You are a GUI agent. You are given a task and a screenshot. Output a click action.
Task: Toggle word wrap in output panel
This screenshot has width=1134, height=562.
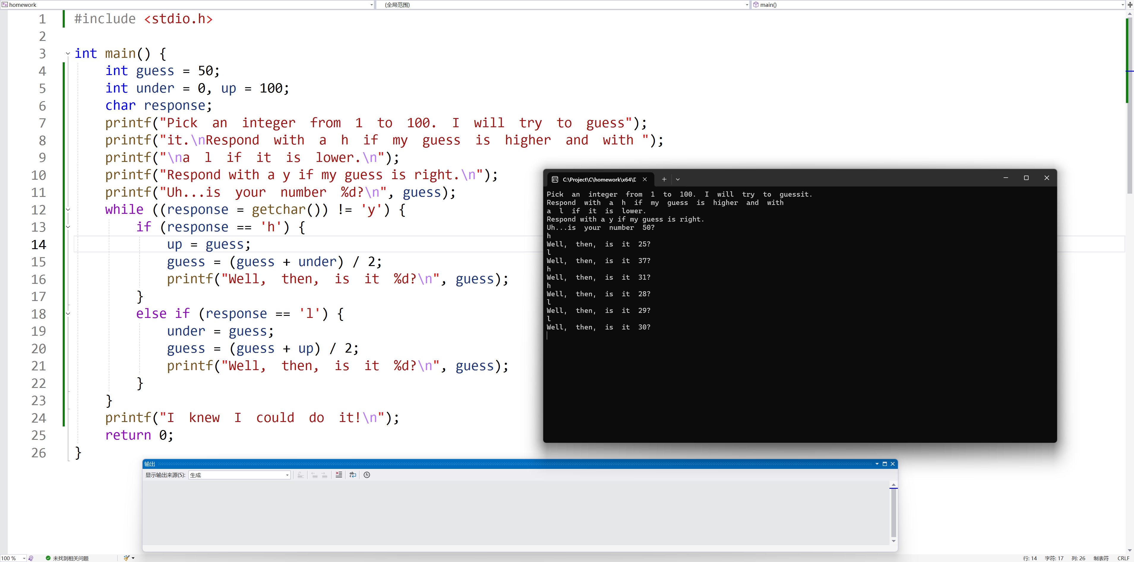tap(353, 475)
